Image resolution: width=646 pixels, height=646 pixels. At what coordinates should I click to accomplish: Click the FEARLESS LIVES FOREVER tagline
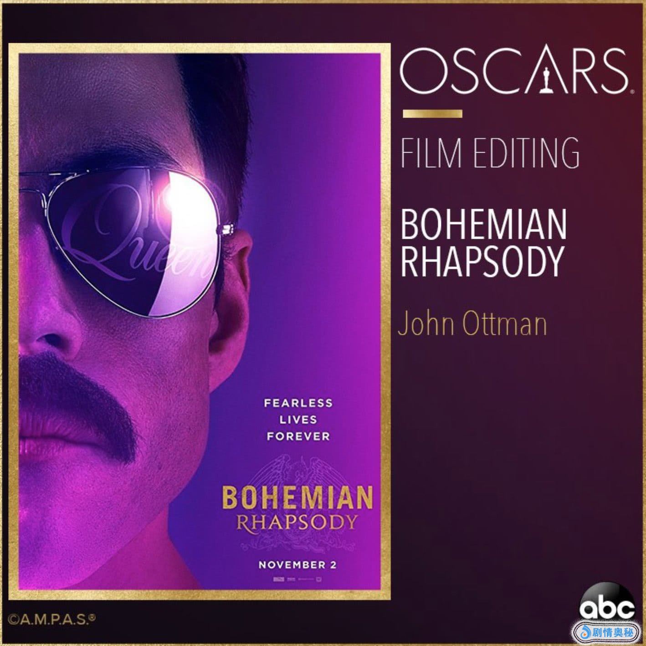298,420
